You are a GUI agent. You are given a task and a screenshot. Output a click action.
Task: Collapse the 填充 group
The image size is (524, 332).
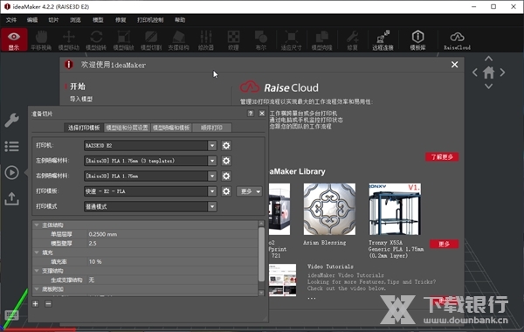[x=37, y=252]
